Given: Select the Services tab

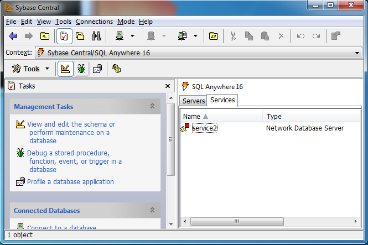Looking at the screenshot, I should click(222, 100).
